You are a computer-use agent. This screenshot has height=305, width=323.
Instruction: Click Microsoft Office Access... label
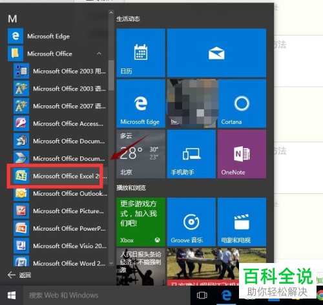pos(68,123)
